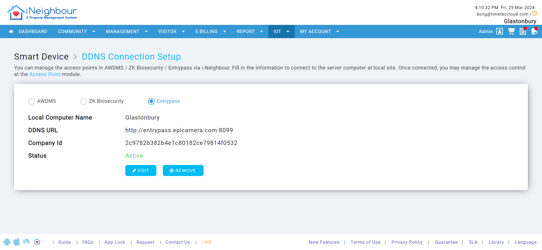Open the Guide footer link

coord(65,242)
